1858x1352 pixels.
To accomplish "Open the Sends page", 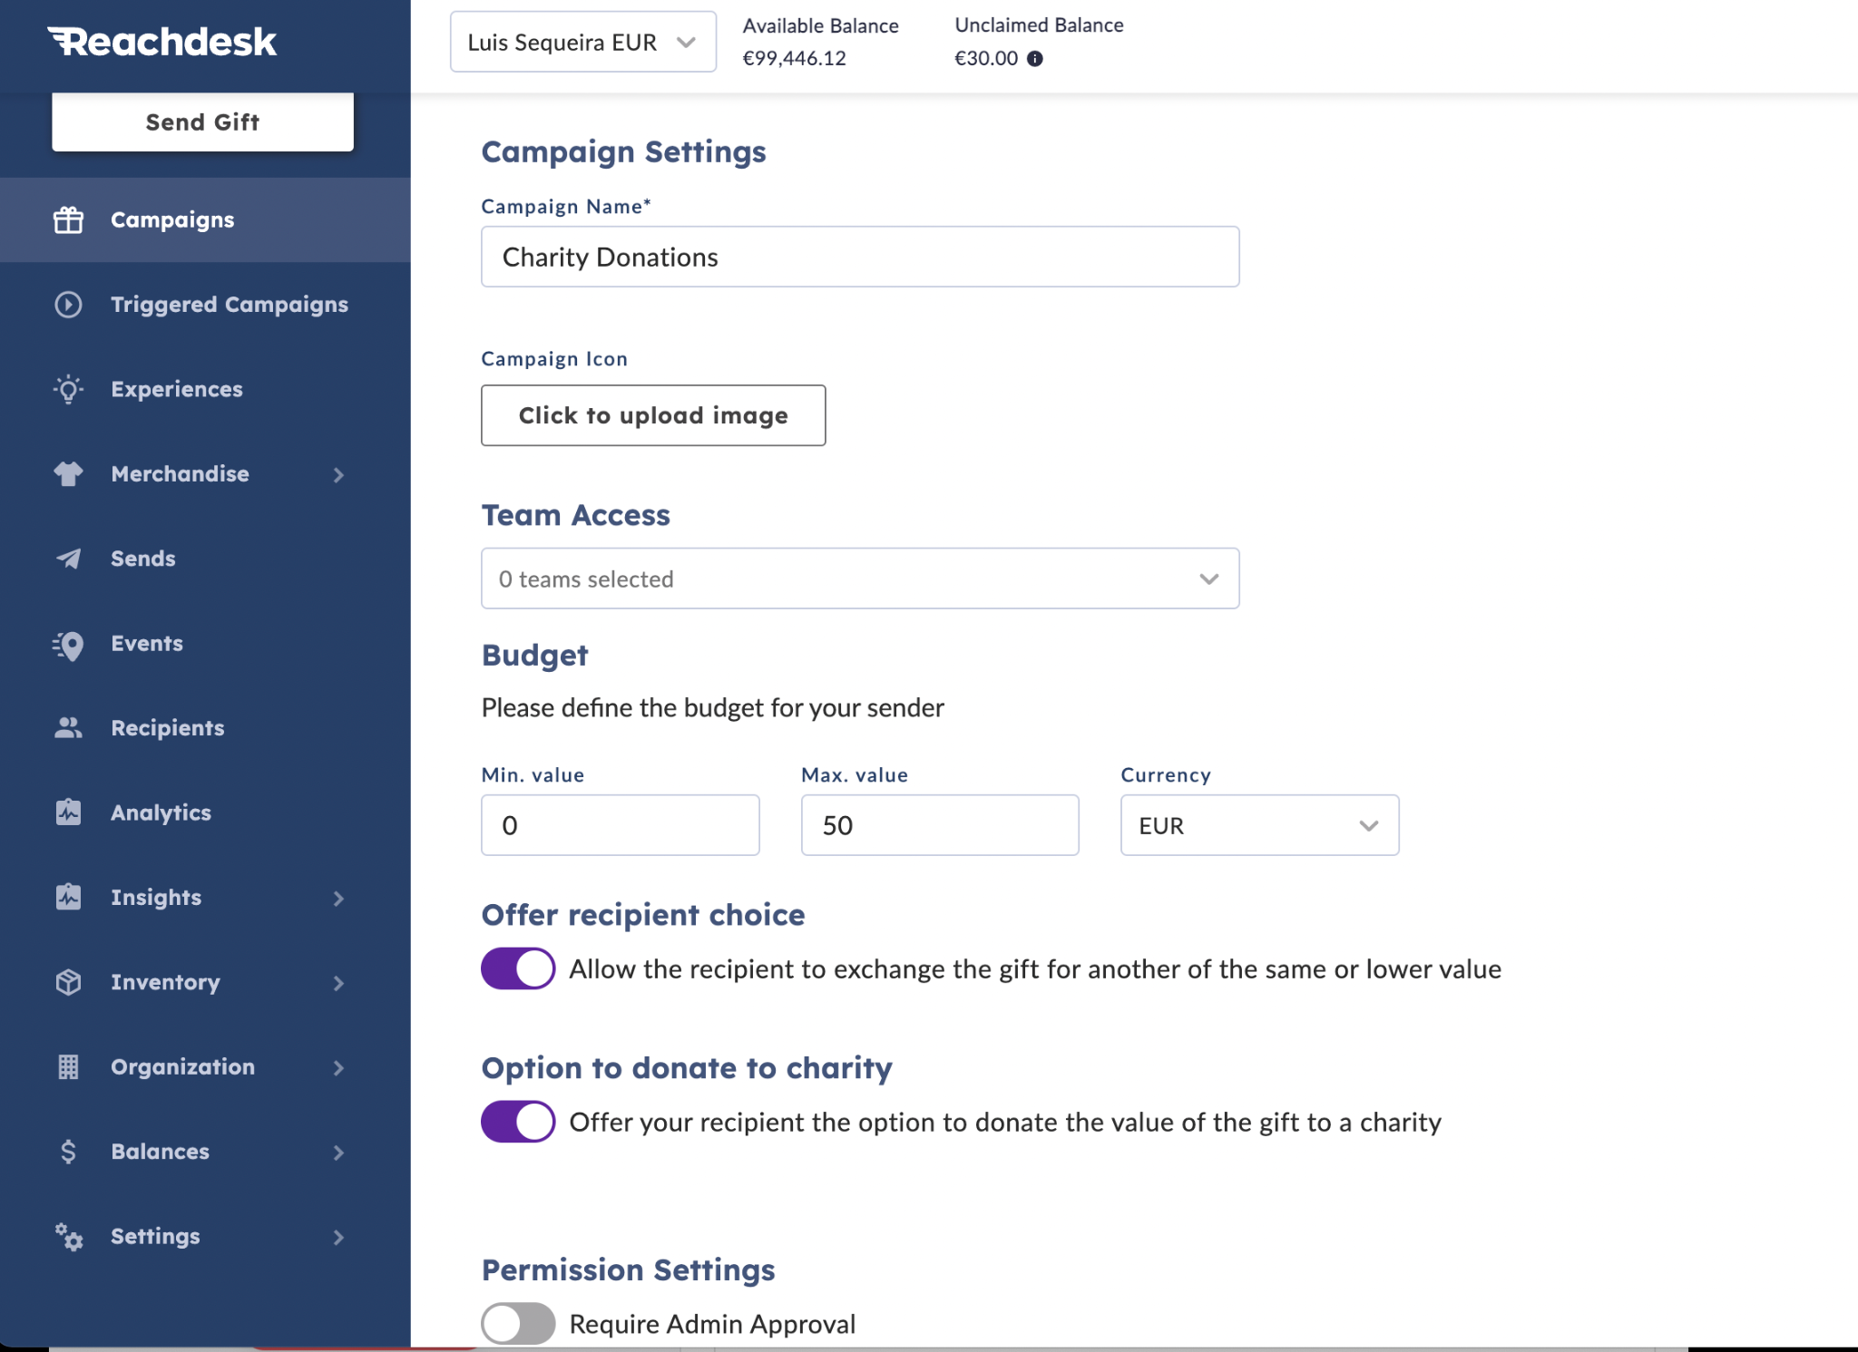I will 205,559.
